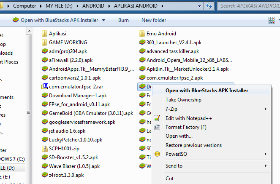Viewport: 280px width, 184px height.
Task: Click the googleservicesframework.apk icon
Action: pos(45,122)
